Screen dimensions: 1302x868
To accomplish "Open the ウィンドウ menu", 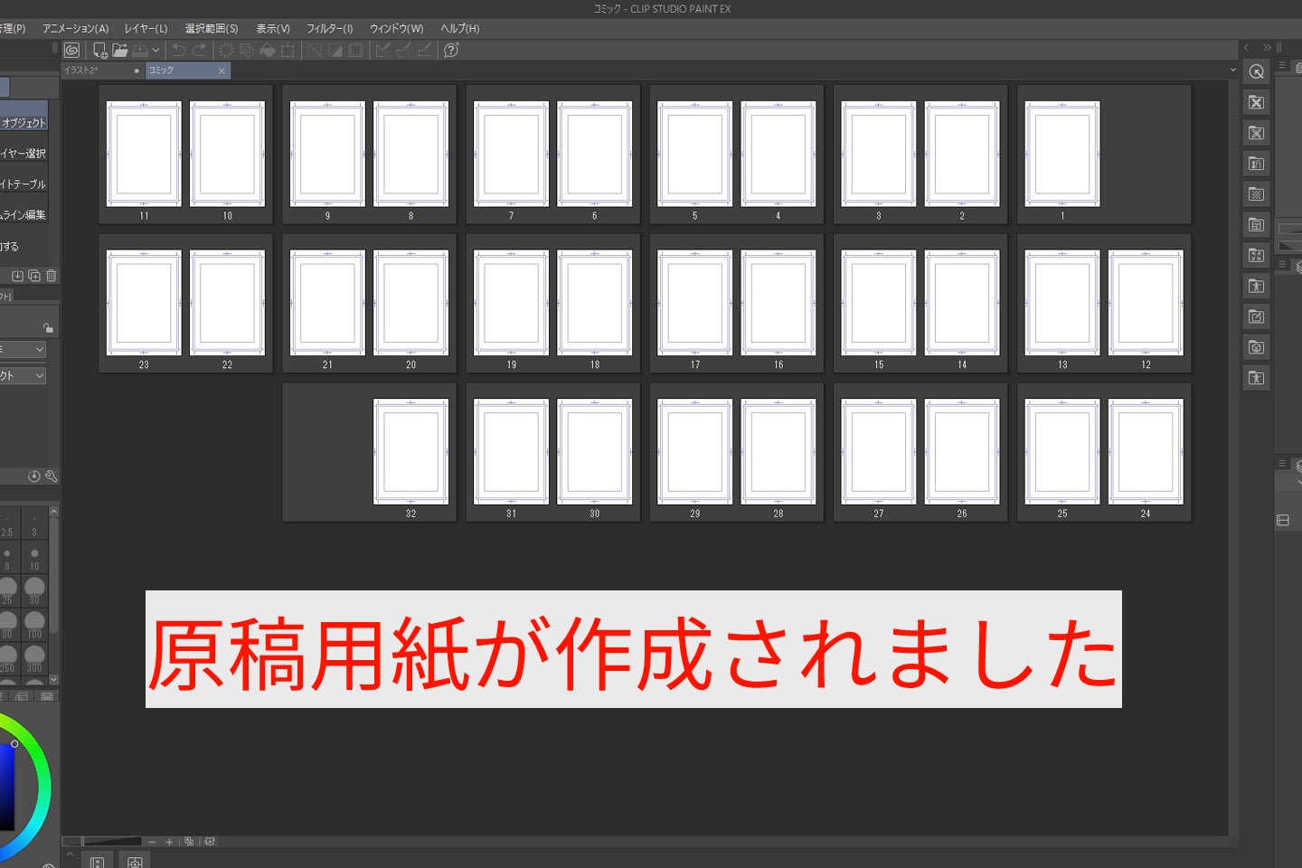I will click(395, 28).
